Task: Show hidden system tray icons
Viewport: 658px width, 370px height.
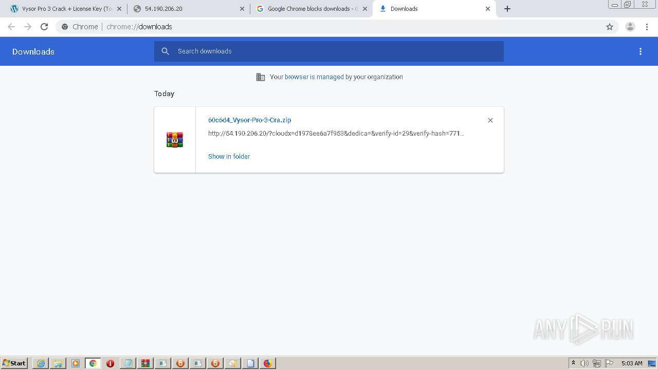Action: [574, 363]
